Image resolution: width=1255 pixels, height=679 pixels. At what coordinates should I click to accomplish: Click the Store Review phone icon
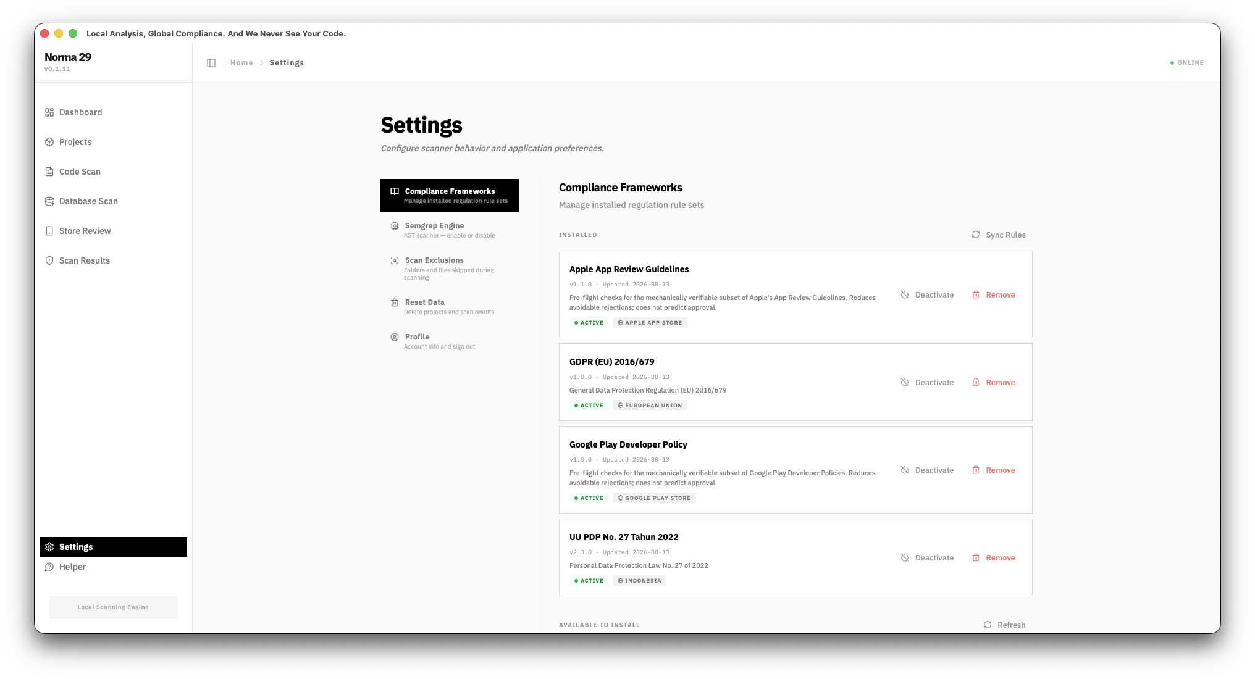click(x=49, y=231)
